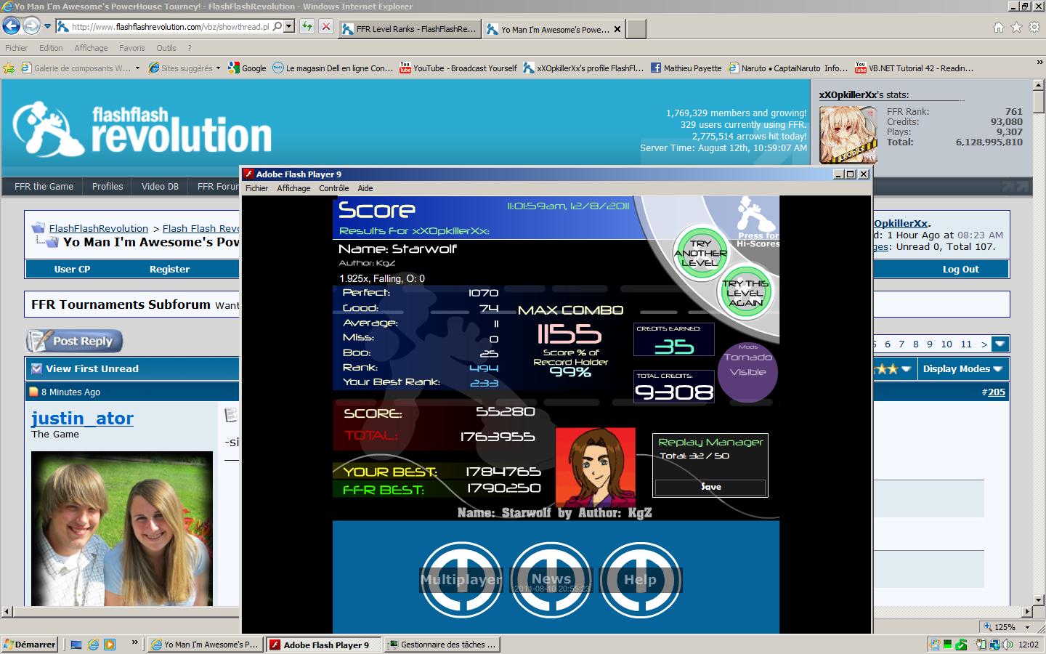
Task: Open the Profiles nav item
Action: (x=108, y=187)
